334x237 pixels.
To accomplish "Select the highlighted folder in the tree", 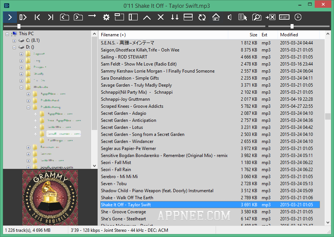I will (63, 134).
